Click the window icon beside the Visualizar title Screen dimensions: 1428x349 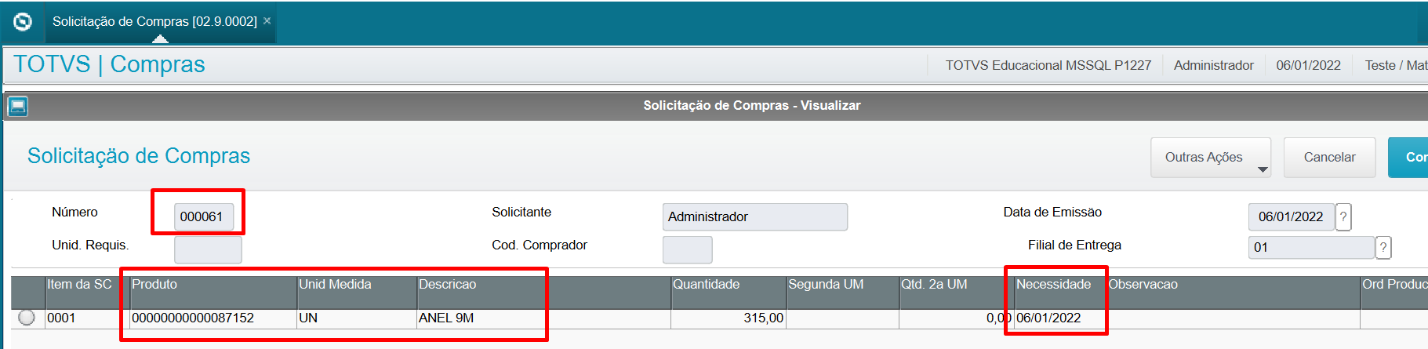(x=18, y=106)
